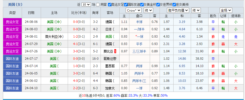Click the draw odds 14.86 cell
The height and width of the screenshot is (100, 245).
182,59
